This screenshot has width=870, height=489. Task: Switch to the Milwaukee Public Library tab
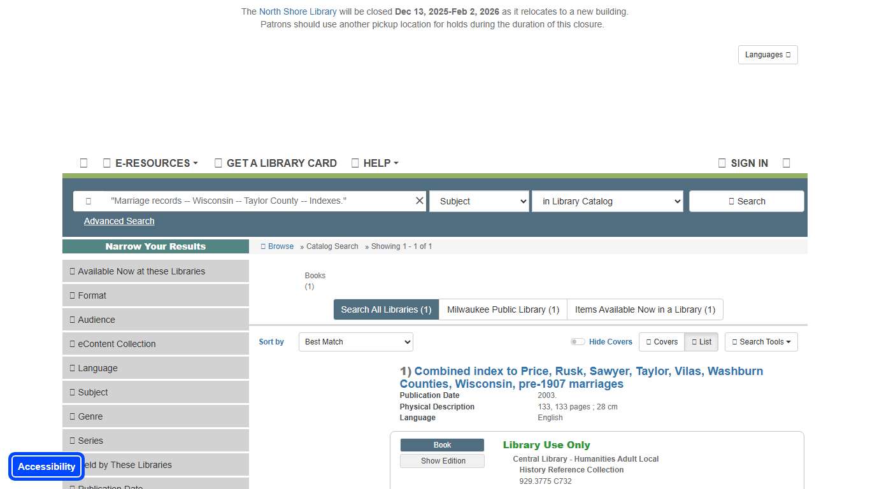coord(503,309)
